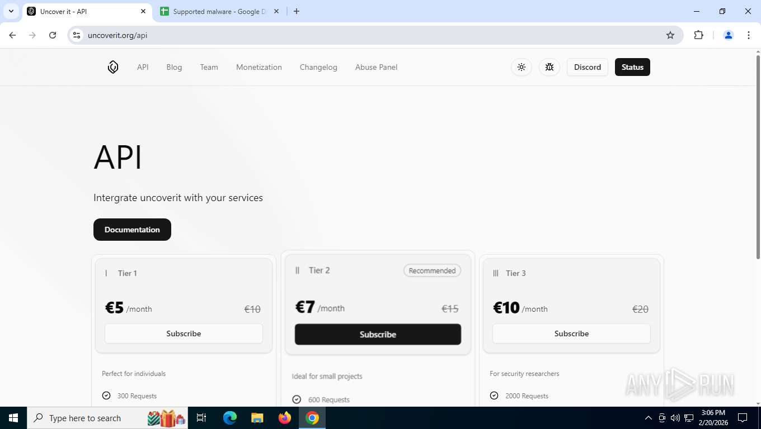The image size is (761, 429).
Task: Open the Chrome extensions puzzle icon
Action: (698, 35)
